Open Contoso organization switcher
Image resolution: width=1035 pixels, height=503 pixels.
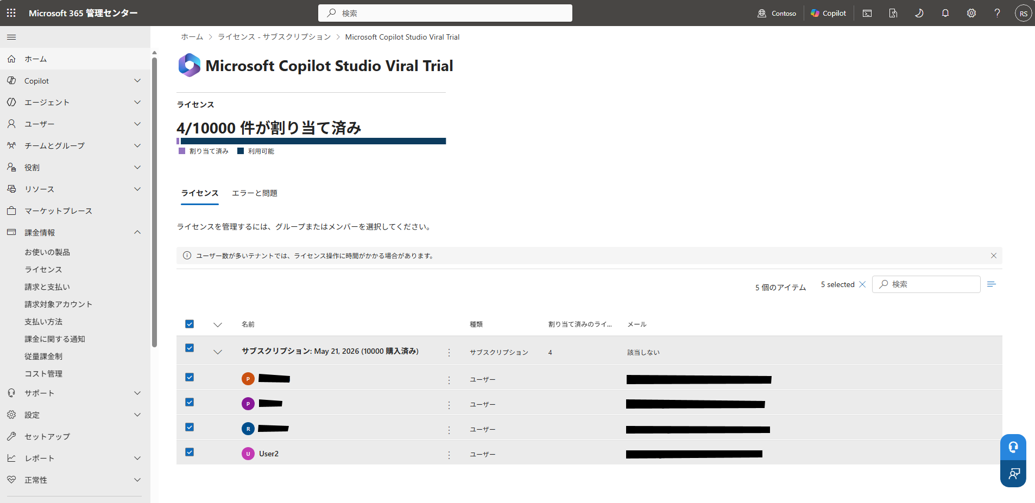(x=777, y=13)
